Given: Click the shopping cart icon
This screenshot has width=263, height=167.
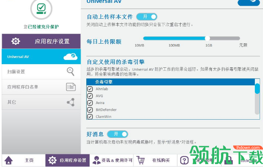Looking at the screenshot, I should tap(141, 160).
